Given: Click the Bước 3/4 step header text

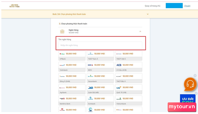Looking at the screenshot, I should (69, 14).
